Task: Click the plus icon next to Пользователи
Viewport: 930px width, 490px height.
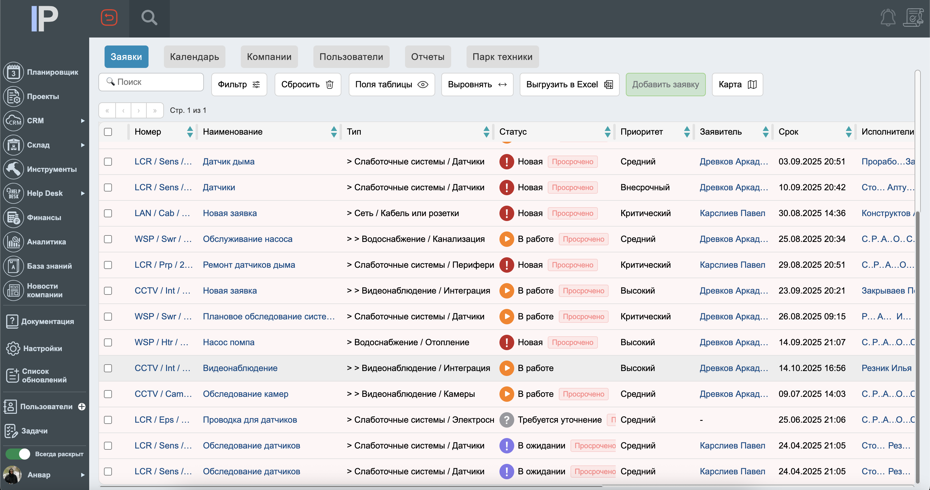Action: pyautogui.click(x=81, y=406)
